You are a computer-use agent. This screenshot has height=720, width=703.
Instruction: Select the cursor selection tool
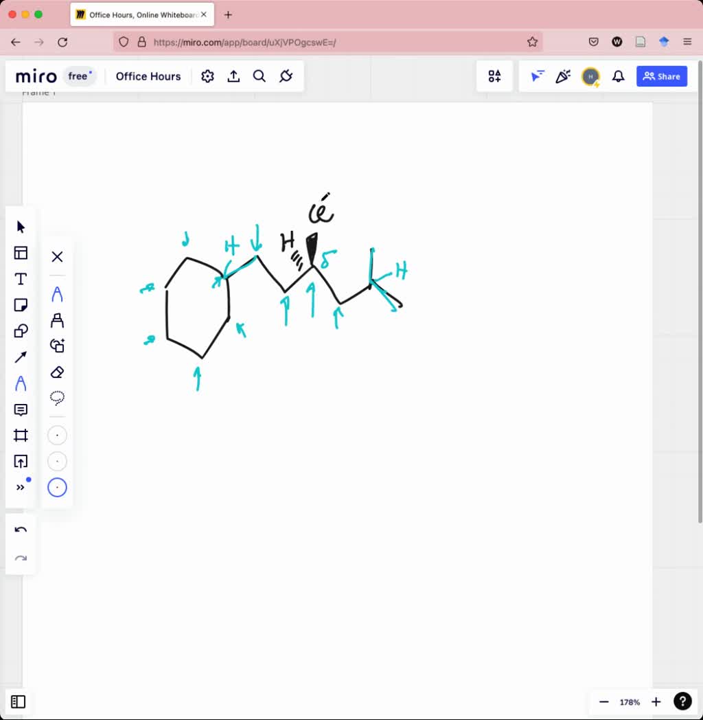pyautogui.click(x=21, y=227)
